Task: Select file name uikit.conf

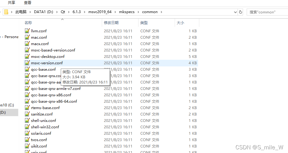Action: pyautogui.click(x=39, y=146)
